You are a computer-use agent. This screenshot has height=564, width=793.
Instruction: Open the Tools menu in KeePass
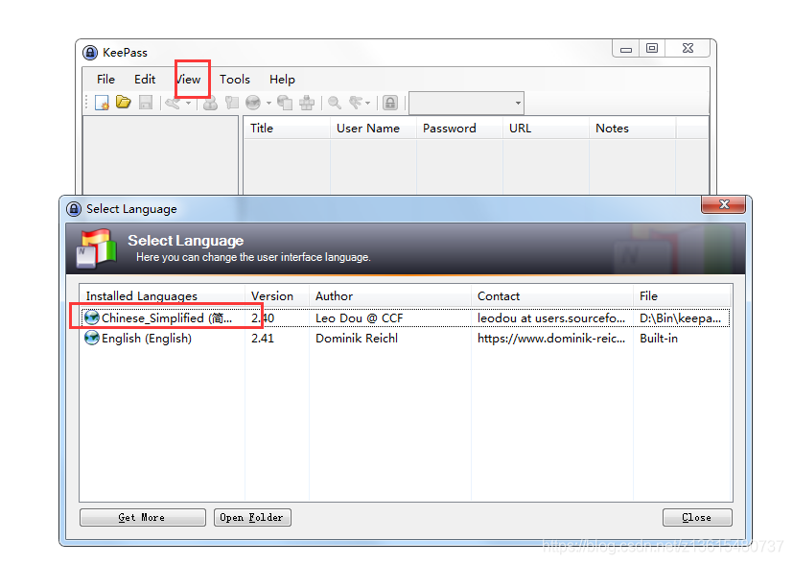click(235, 80)
